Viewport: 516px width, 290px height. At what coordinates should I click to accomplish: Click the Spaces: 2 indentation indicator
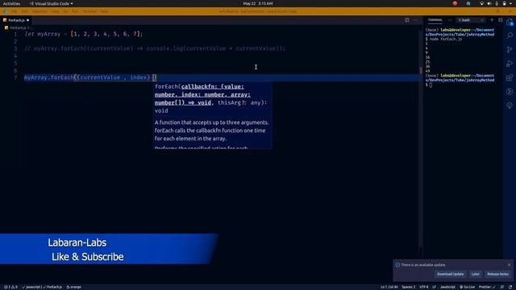pyautogui.click(x=409, y=287)
